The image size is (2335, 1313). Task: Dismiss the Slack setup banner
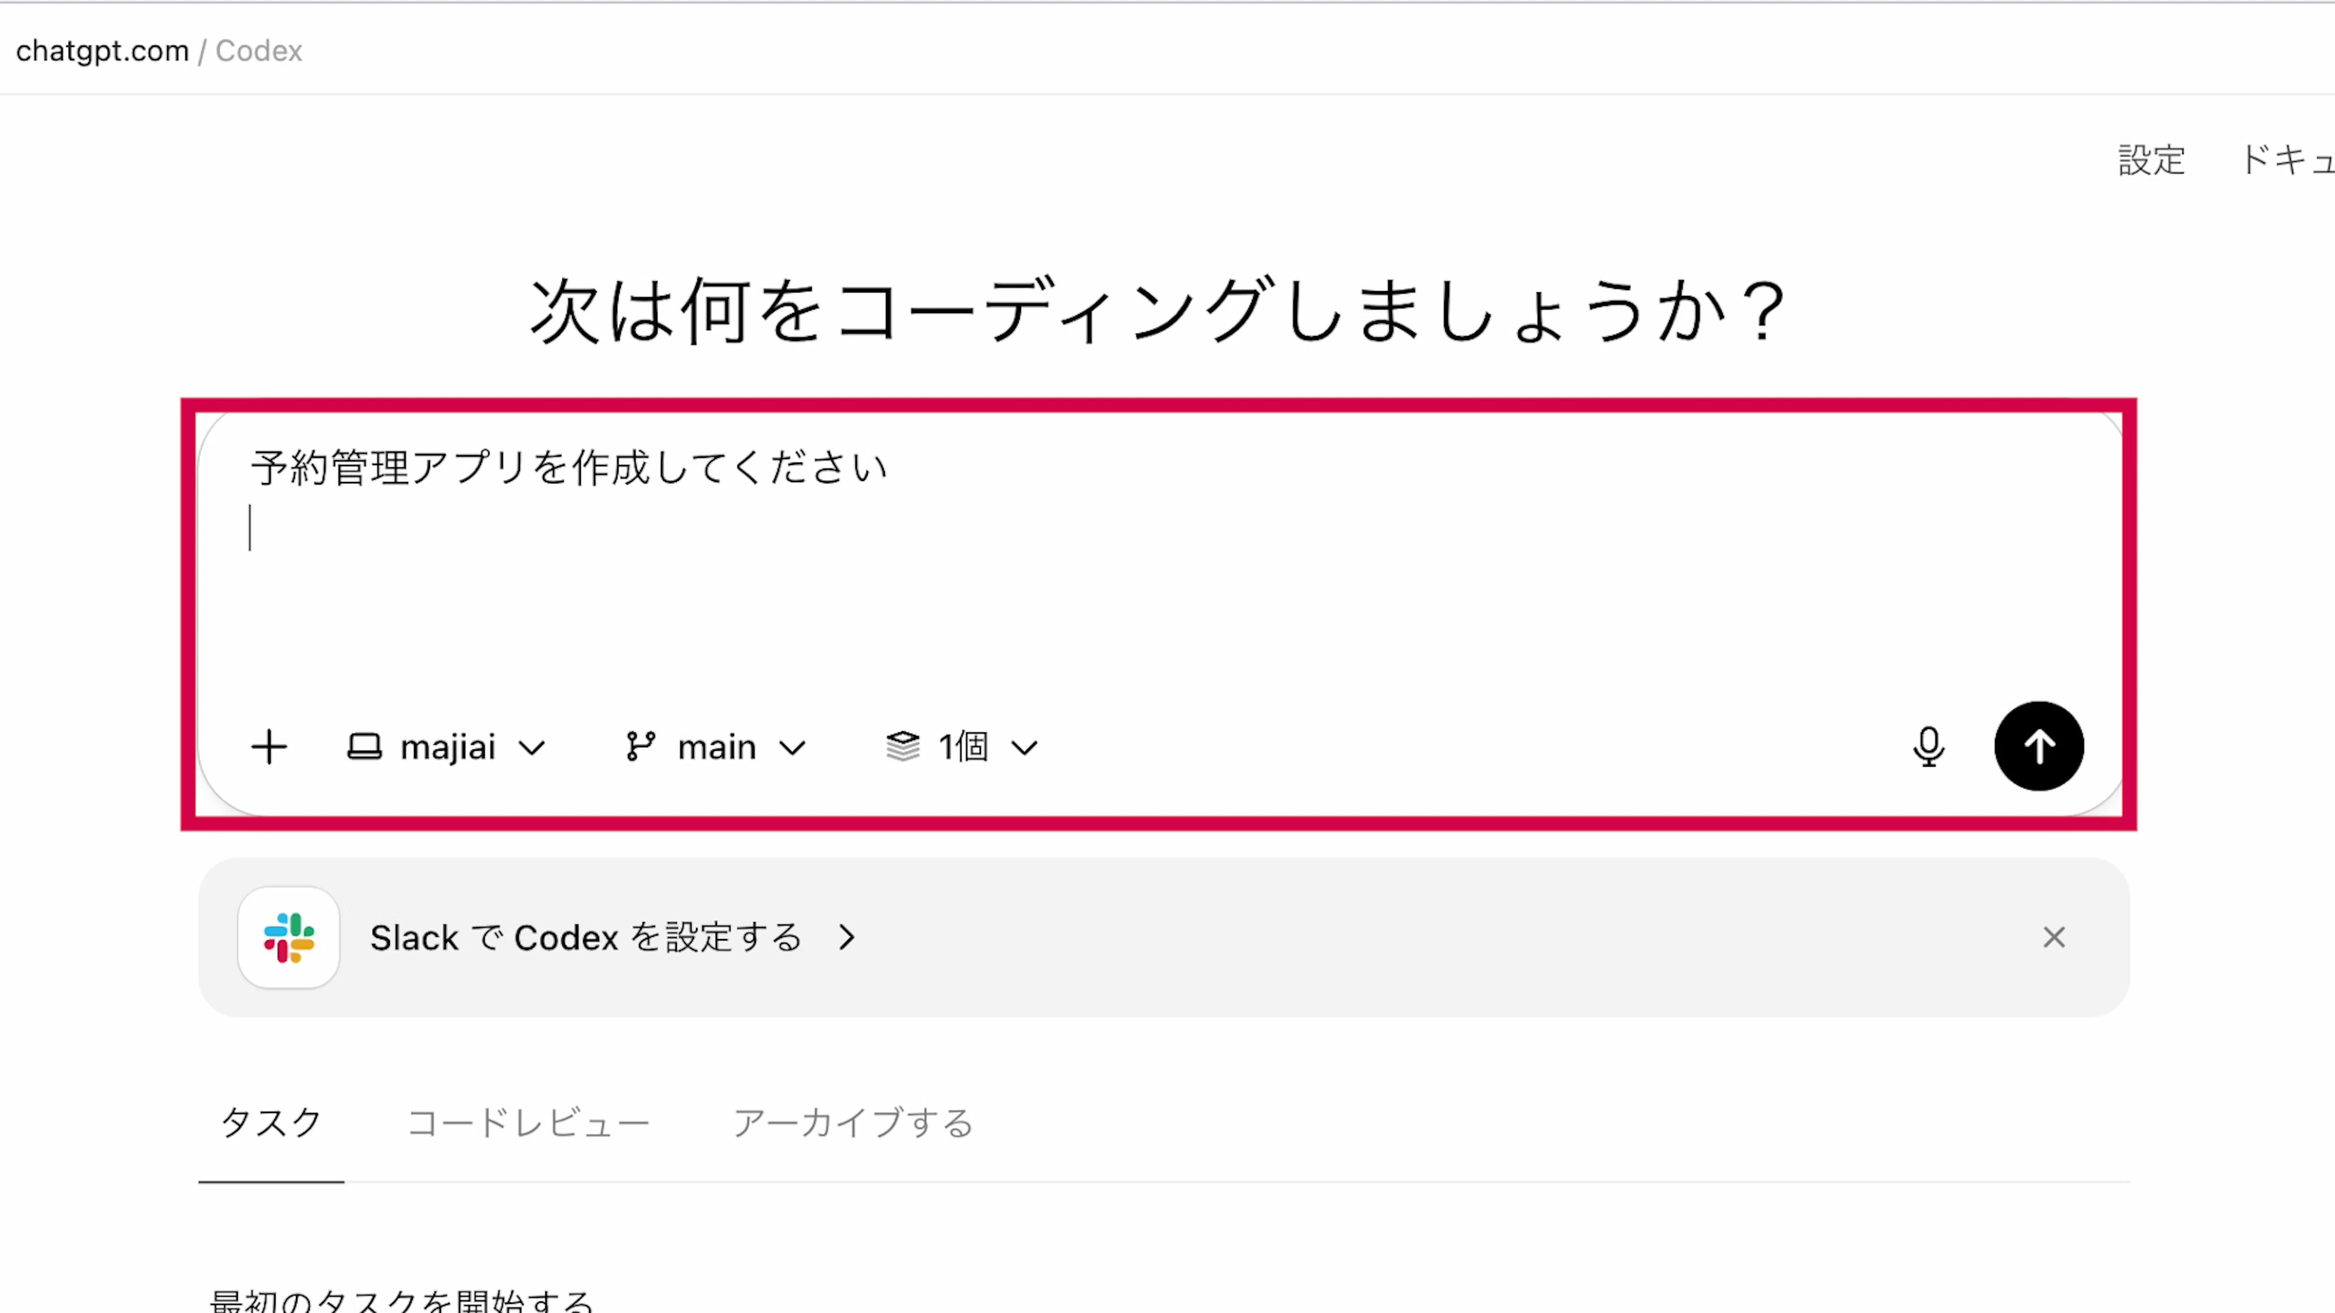coord(2054,937)
